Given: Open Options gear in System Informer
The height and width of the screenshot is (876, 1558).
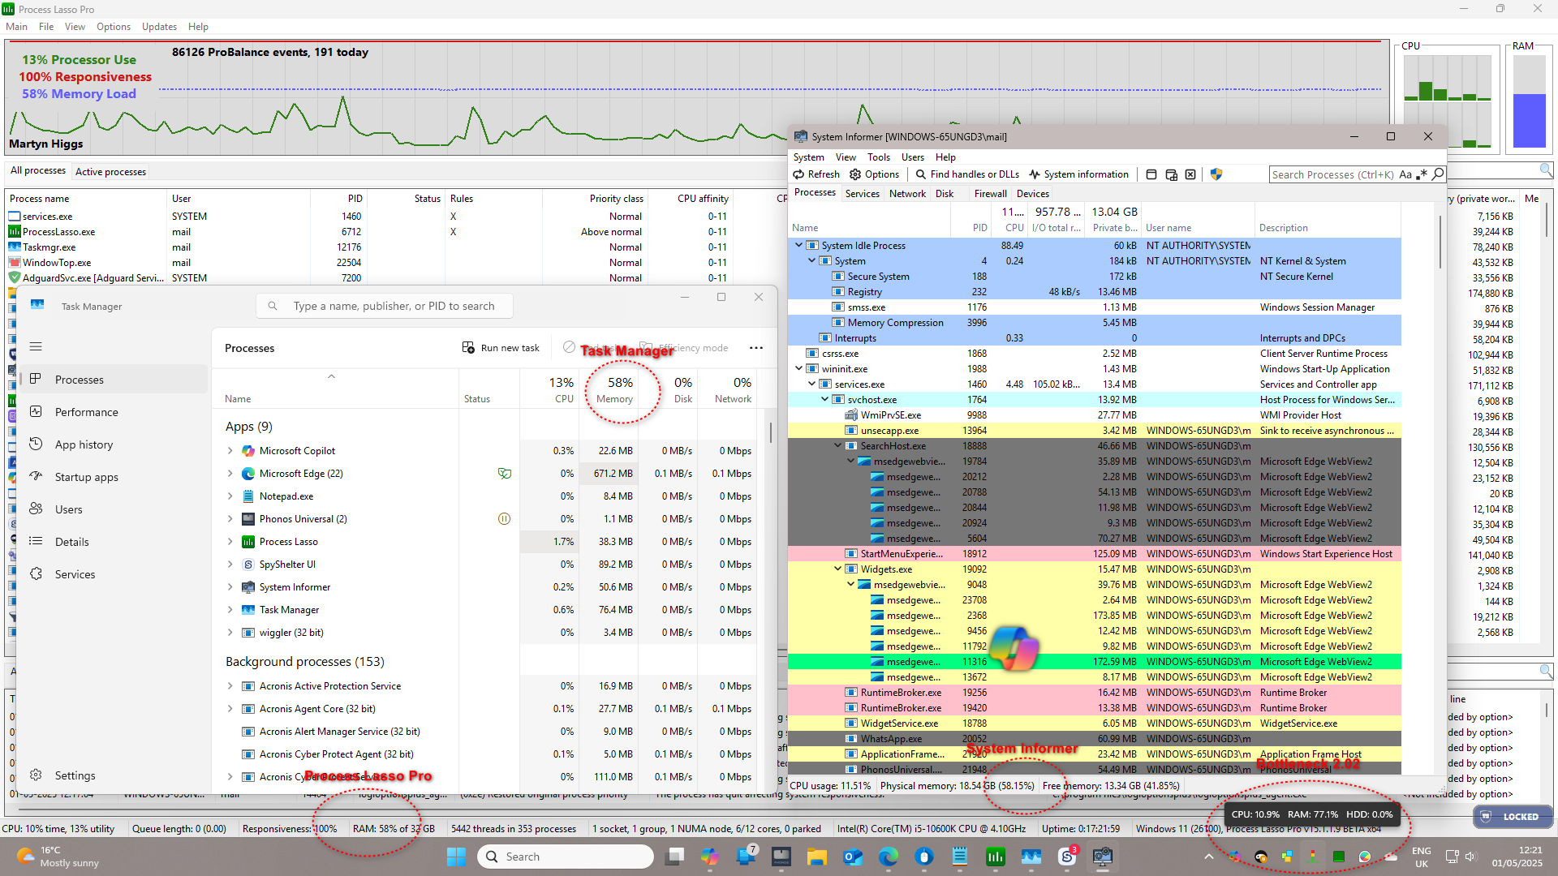Looking at the screenshot, I should tap(874, 174).
